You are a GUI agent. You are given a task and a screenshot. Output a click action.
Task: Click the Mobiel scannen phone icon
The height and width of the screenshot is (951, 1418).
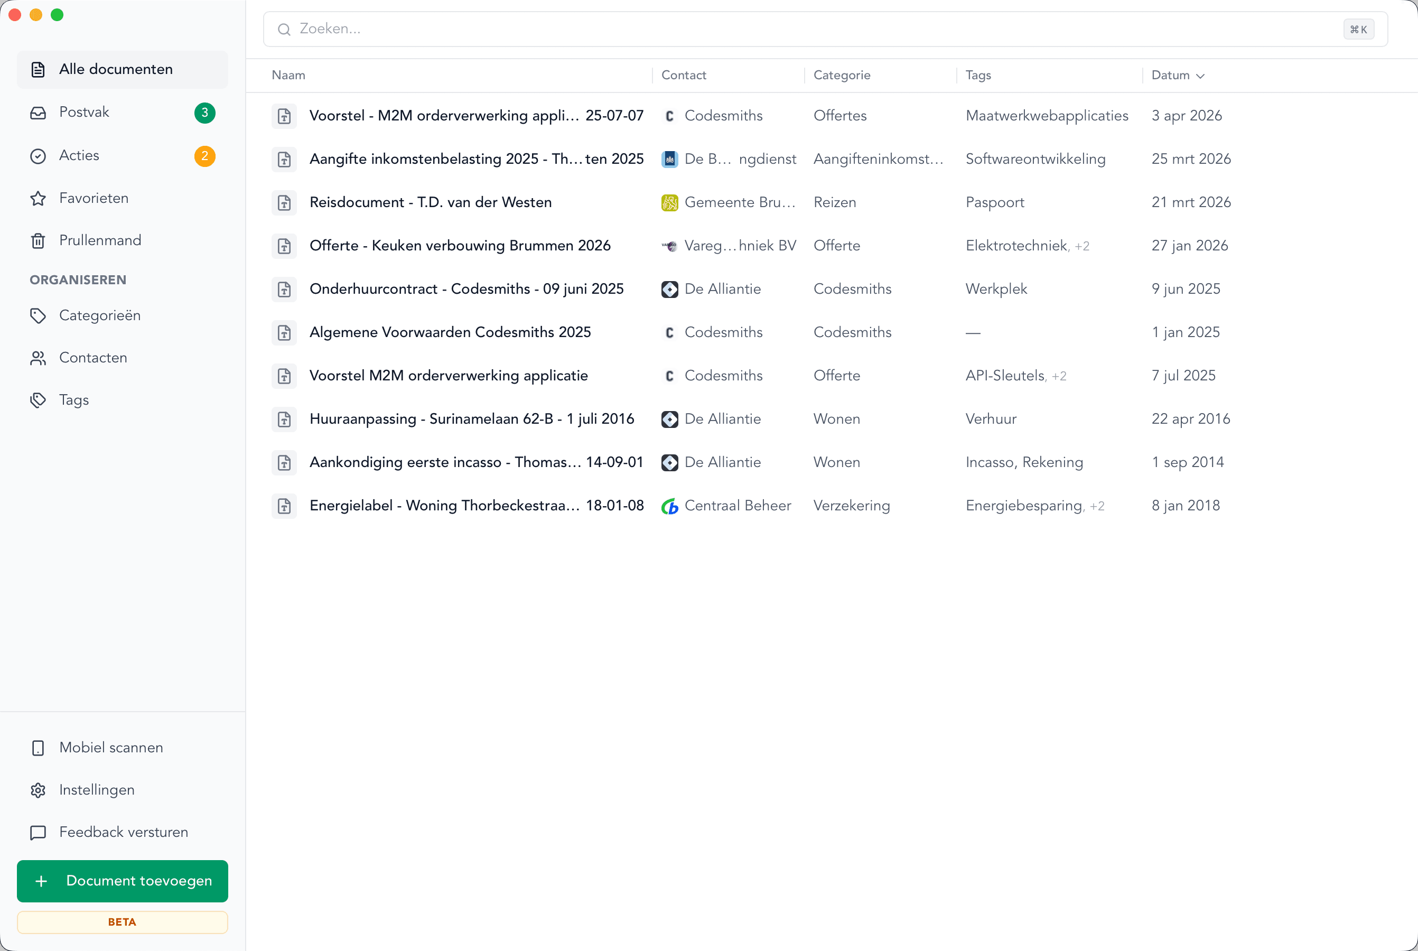click(x=38, y=748)
